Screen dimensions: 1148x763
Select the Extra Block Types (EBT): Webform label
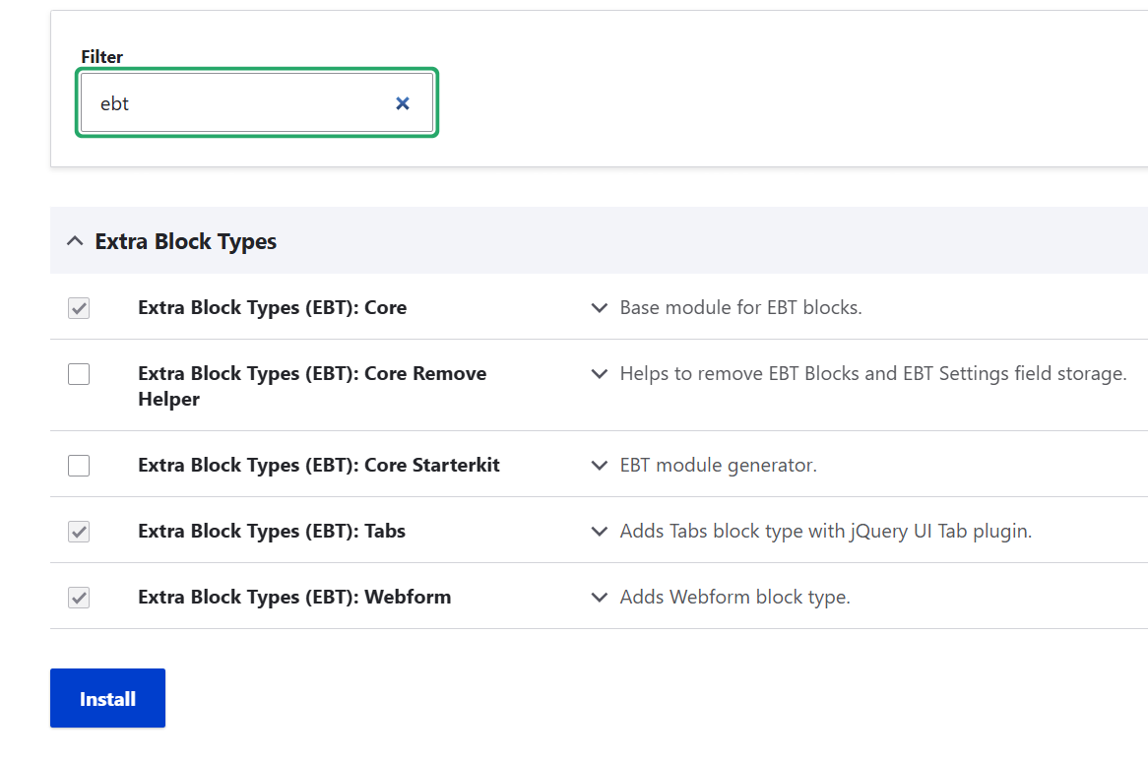tap(294, 597)
